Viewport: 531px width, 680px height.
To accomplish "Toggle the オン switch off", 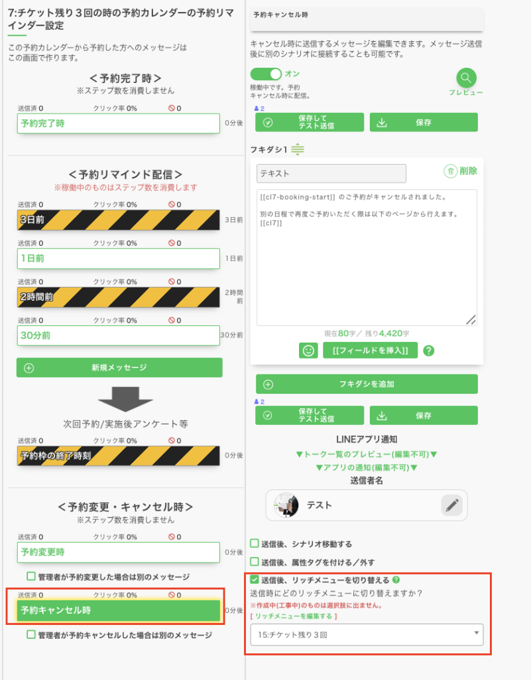I will 266,74.
